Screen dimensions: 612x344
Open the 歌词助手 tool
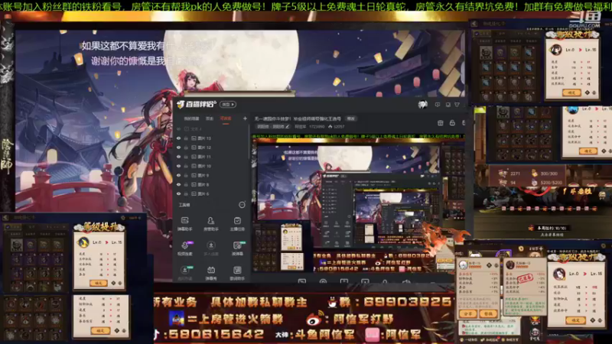(x=237, y=273)
